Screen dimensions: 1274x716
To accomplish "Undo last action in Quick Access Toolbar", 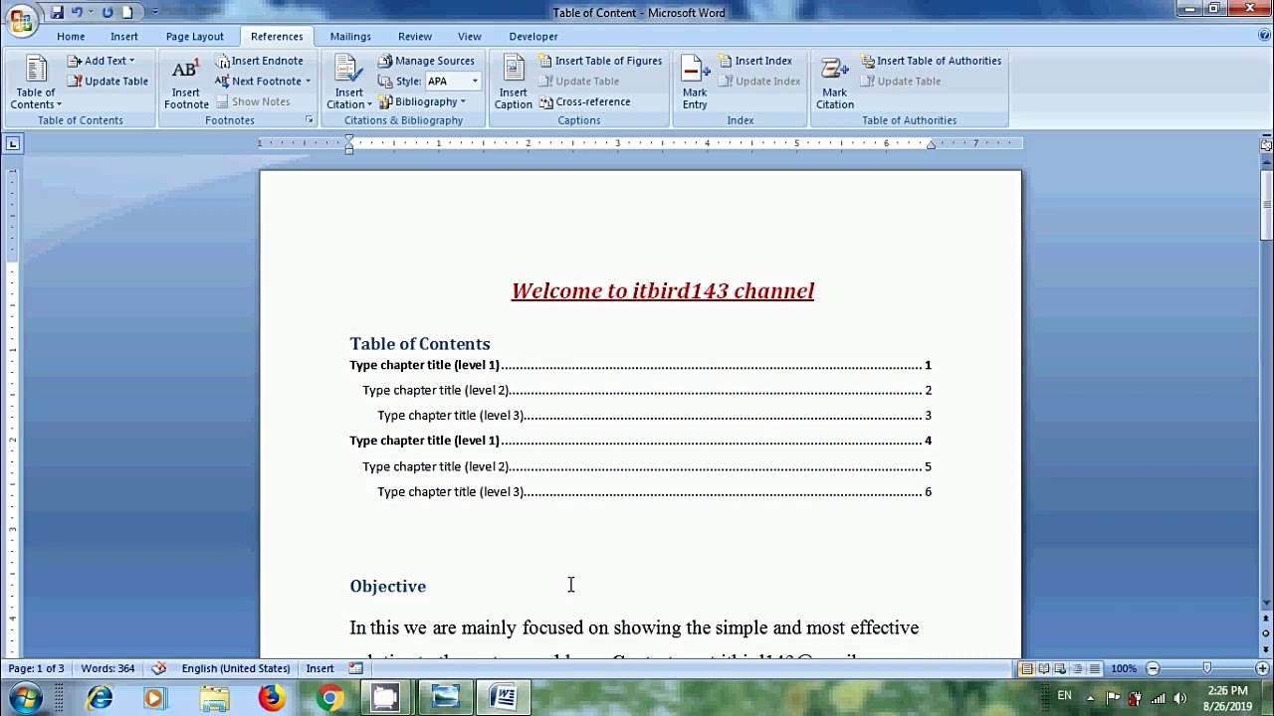I will coord(77,12).
